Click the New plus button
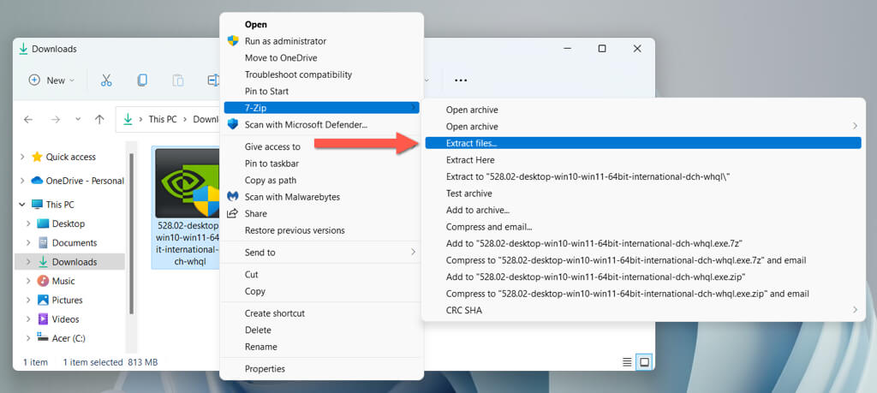The width and height of the screenshot is (877, 393). [x=51, y=80]
